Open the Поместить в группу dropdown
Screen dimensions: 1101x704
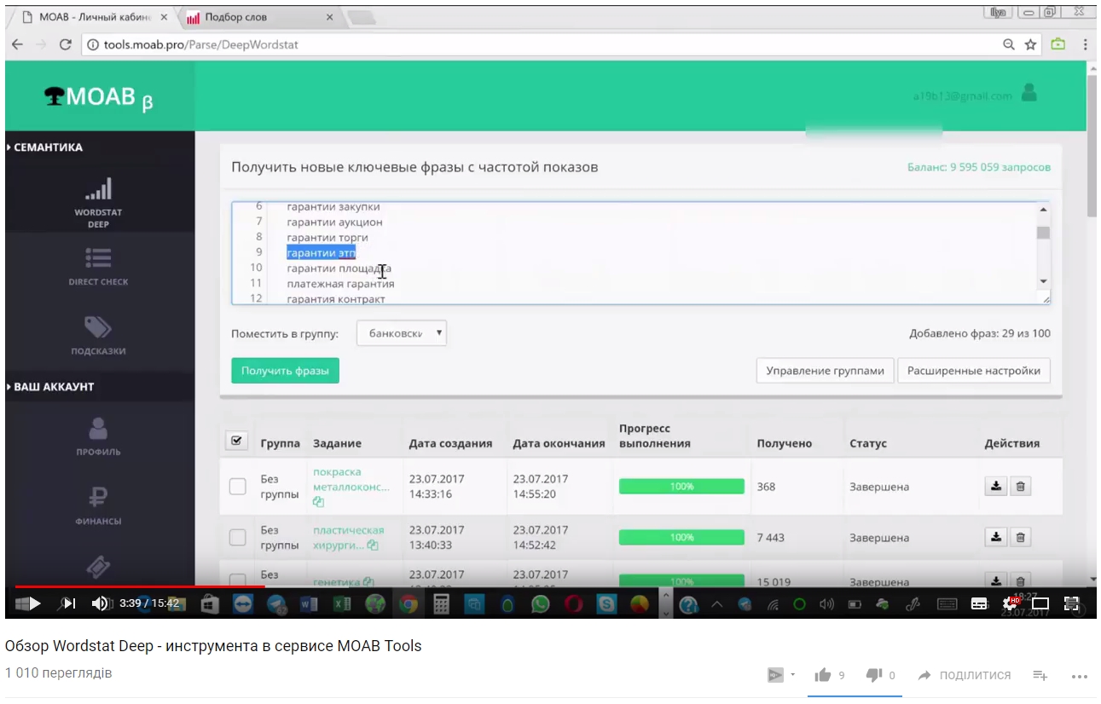402,333
